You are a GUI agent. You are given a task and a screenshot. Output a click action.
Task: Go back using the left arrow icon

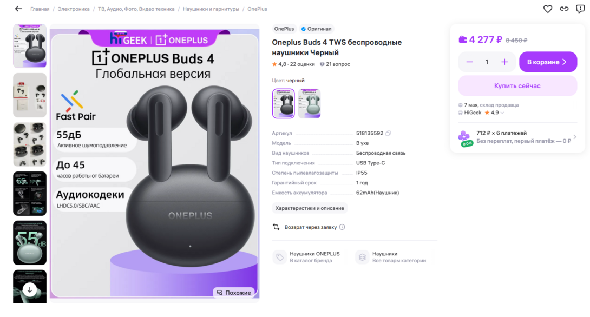point(18,9)
